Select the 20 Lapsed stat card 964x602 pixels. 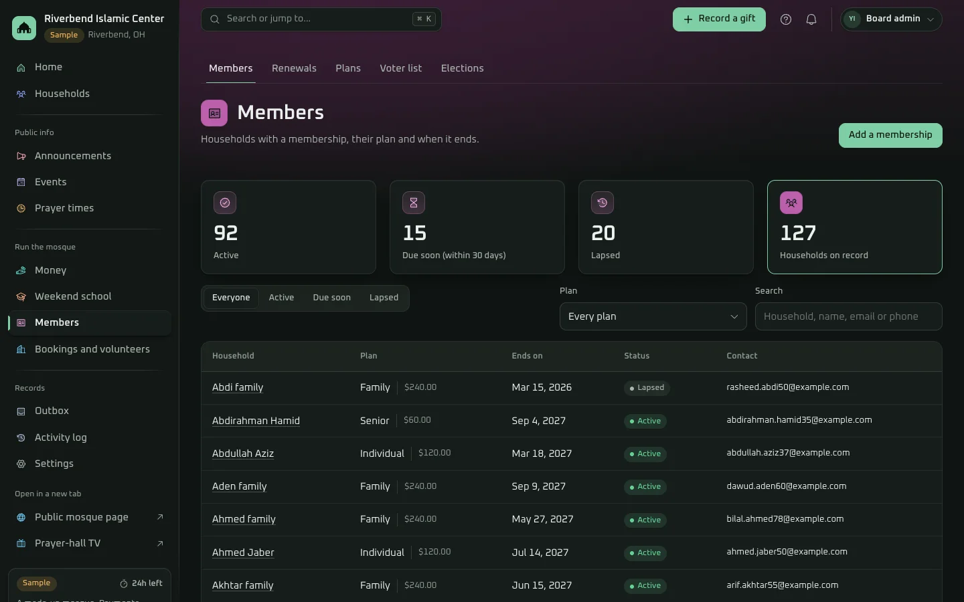666,227
